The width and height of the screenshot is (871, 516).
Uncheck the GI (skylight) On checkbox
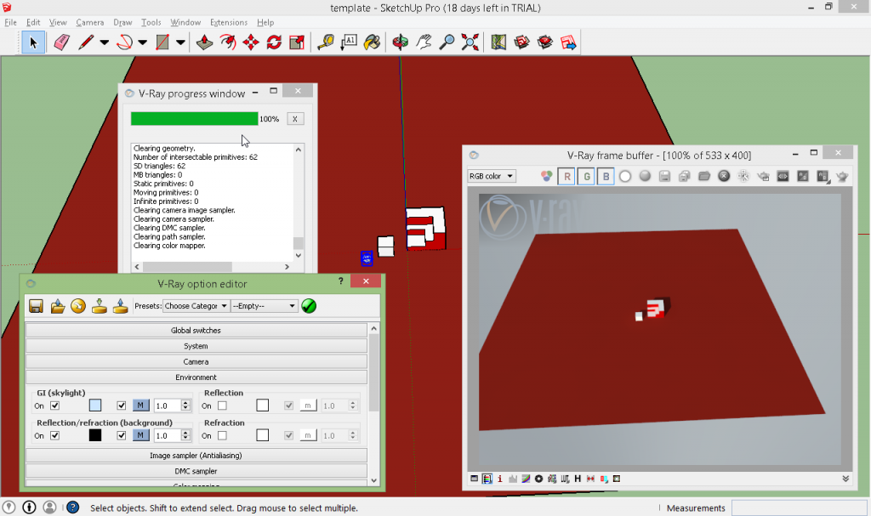[55, 405]
